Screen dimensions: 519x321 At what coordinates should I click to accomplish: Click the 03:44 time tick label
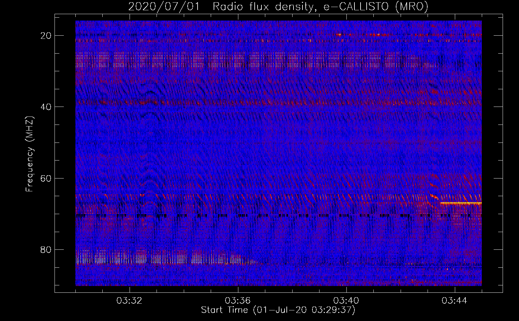click(455, 301)
